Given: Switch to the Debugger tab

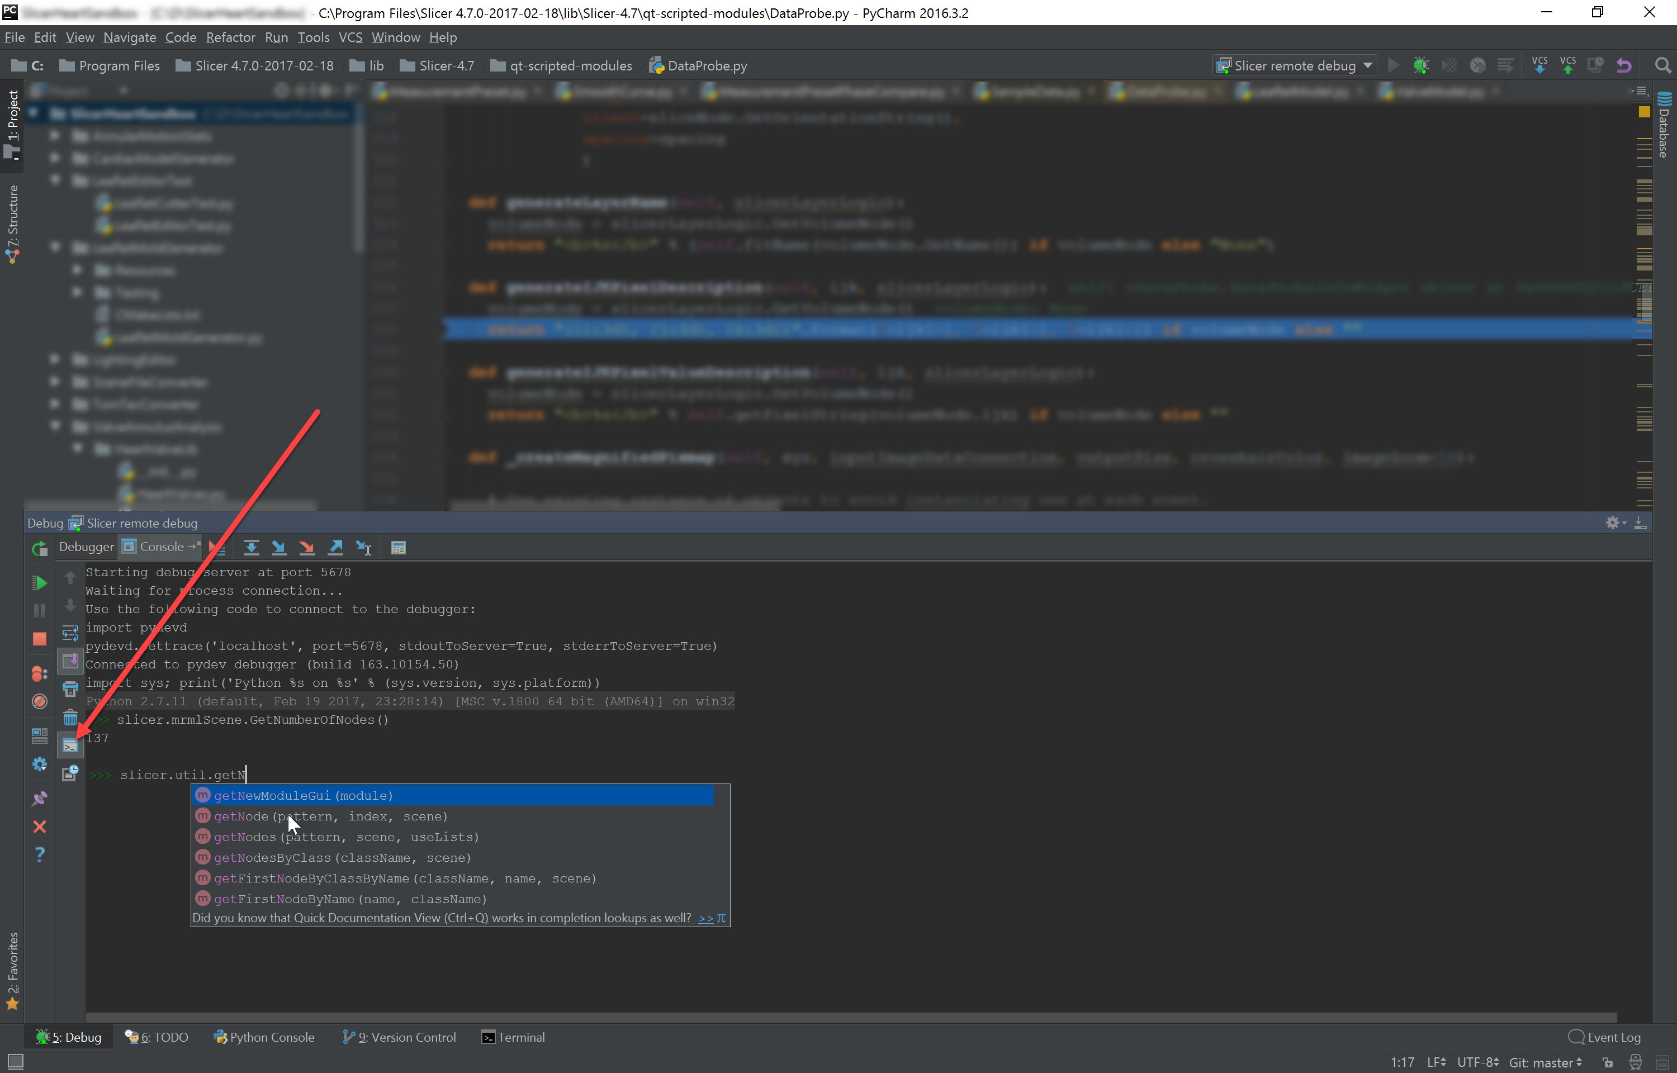Looking at the screenshot, I should click(87, 547).
